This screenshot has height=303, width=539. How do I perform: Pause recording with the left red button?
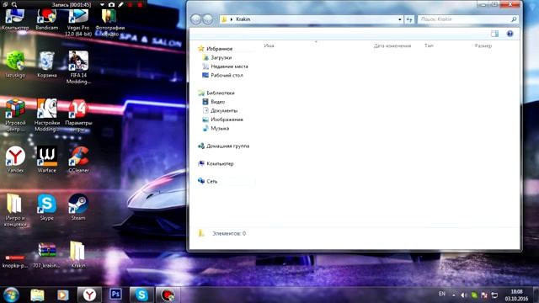[x=131, y=5]
